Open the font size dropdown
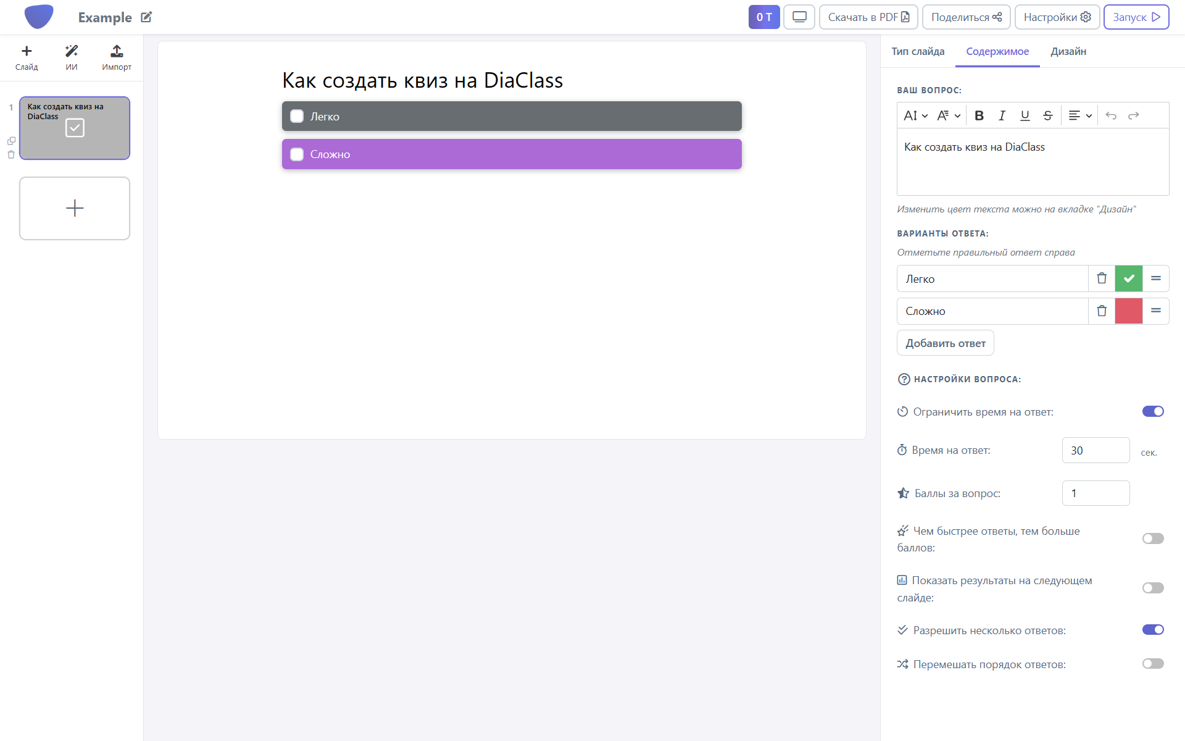The height and width of the screenshot is (741, 1185). [x=915, y=115]
